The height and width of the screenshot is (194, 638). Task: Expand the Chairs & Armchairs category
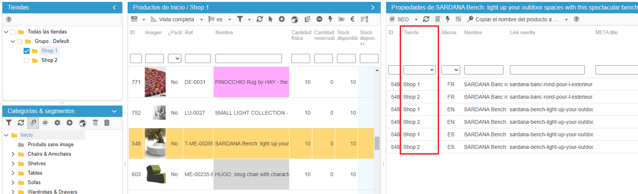point(13,154)
